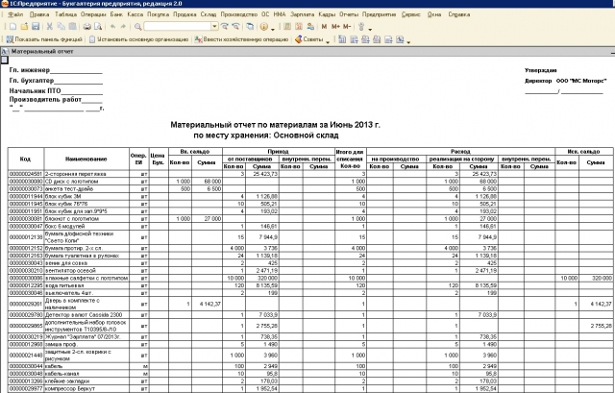Image resolution: width=615 pixels, height=393 pixels.
Task: Click the wrench tools settings icon
Action: click(361, 27)
